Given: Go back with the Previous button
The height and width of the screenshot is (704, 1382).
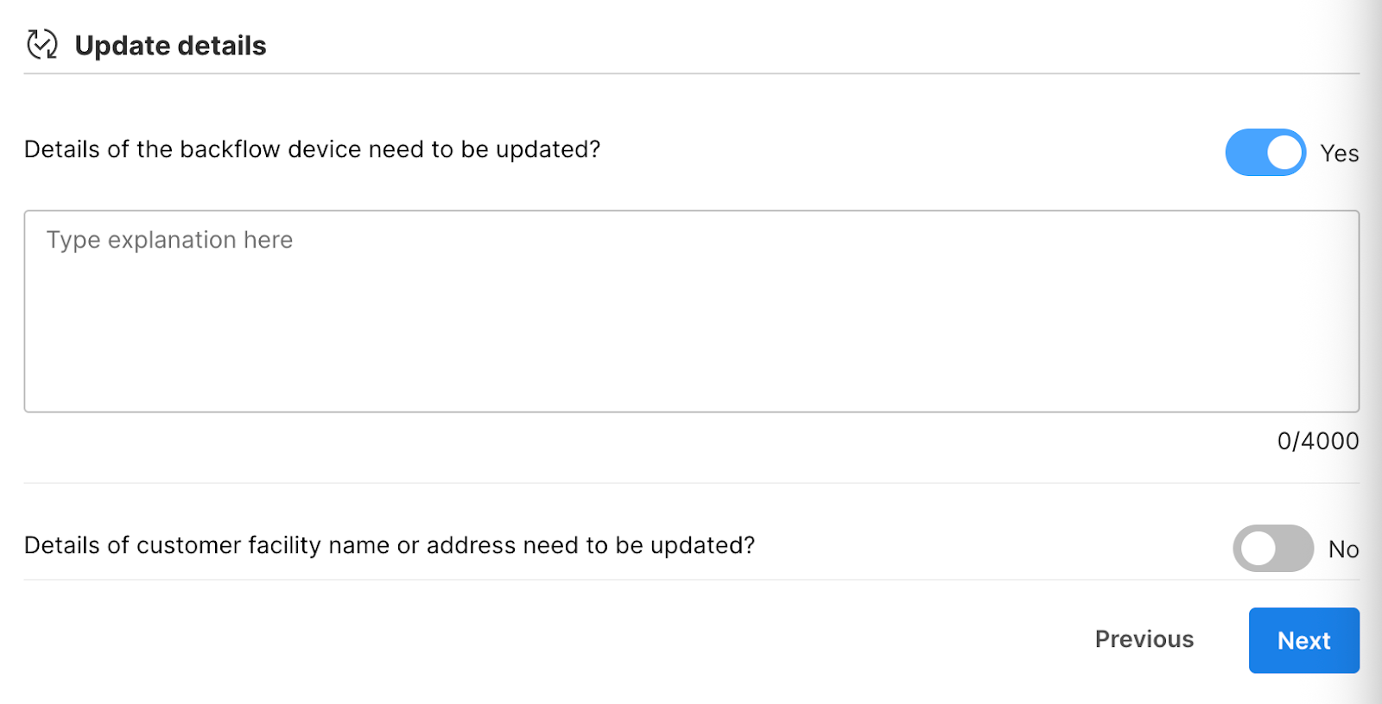Looking at the screenshot, I should click(x=1144, y=639).
